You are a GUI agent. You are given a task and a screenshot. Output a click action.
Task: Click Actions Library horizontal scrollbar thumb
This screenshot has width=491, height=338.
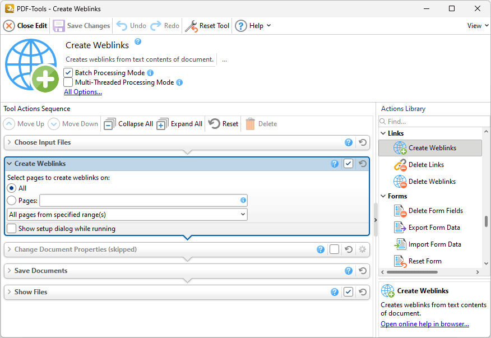[x=412, y=272]
